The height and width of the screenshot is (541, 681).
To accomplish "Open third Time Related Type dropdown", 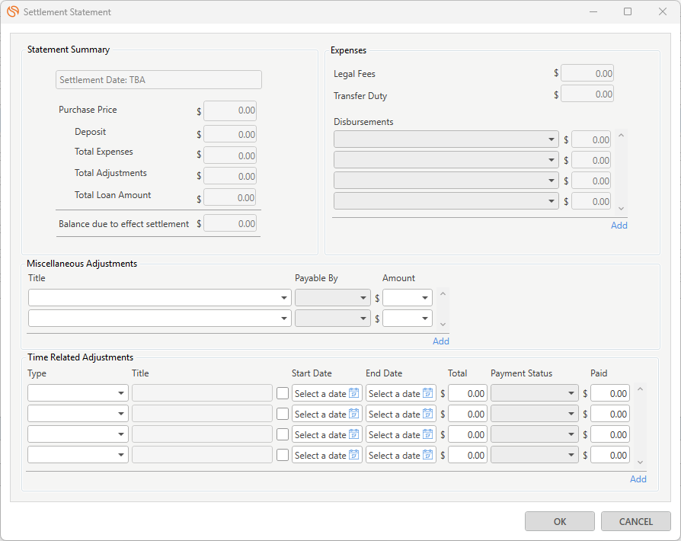I will pos(78,434).
